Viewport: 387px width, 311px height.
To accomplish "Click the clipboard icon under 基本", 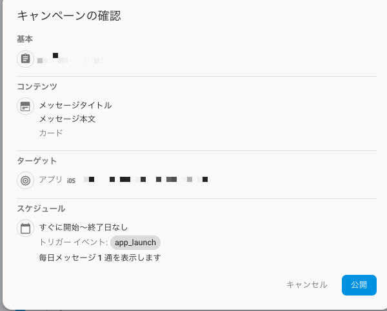I will pos(25,59).
